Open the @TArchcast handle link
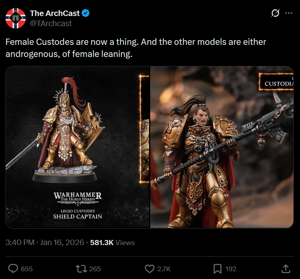Image resolution: width=300 pixels, height=279 pixels. (51, 23)
